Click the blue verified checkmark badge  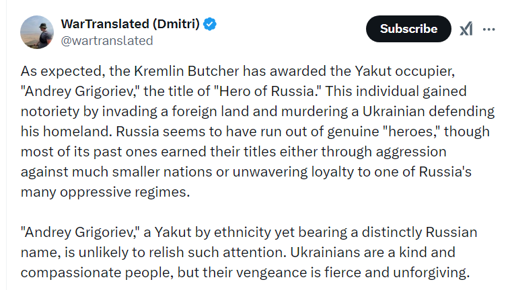[x=210, y=24]
